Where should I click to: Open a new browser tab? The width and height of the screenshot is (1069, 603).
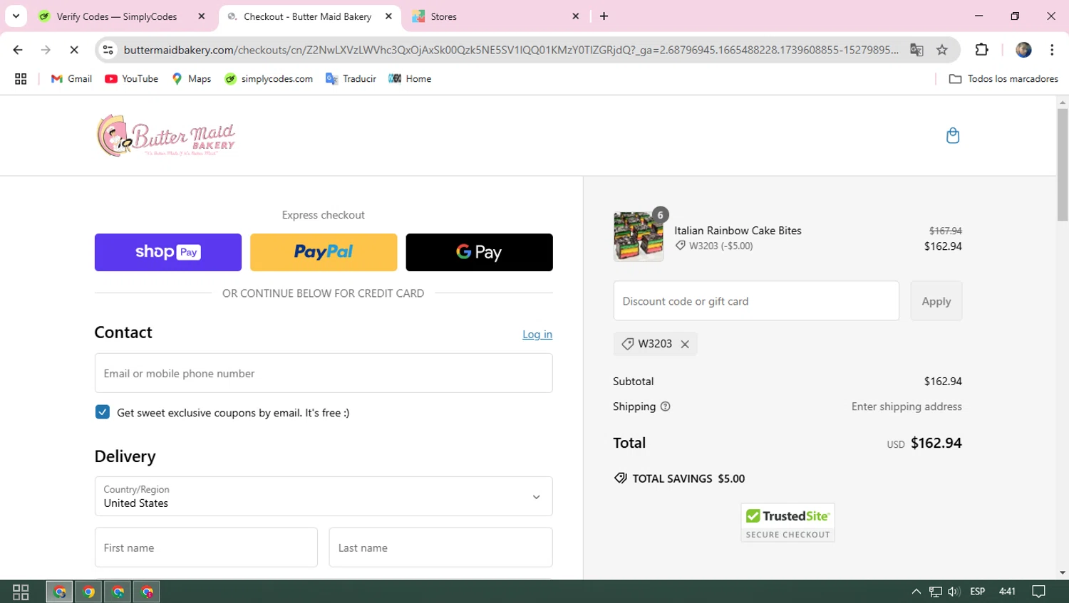pyautogui.click(x=604, y=16)
